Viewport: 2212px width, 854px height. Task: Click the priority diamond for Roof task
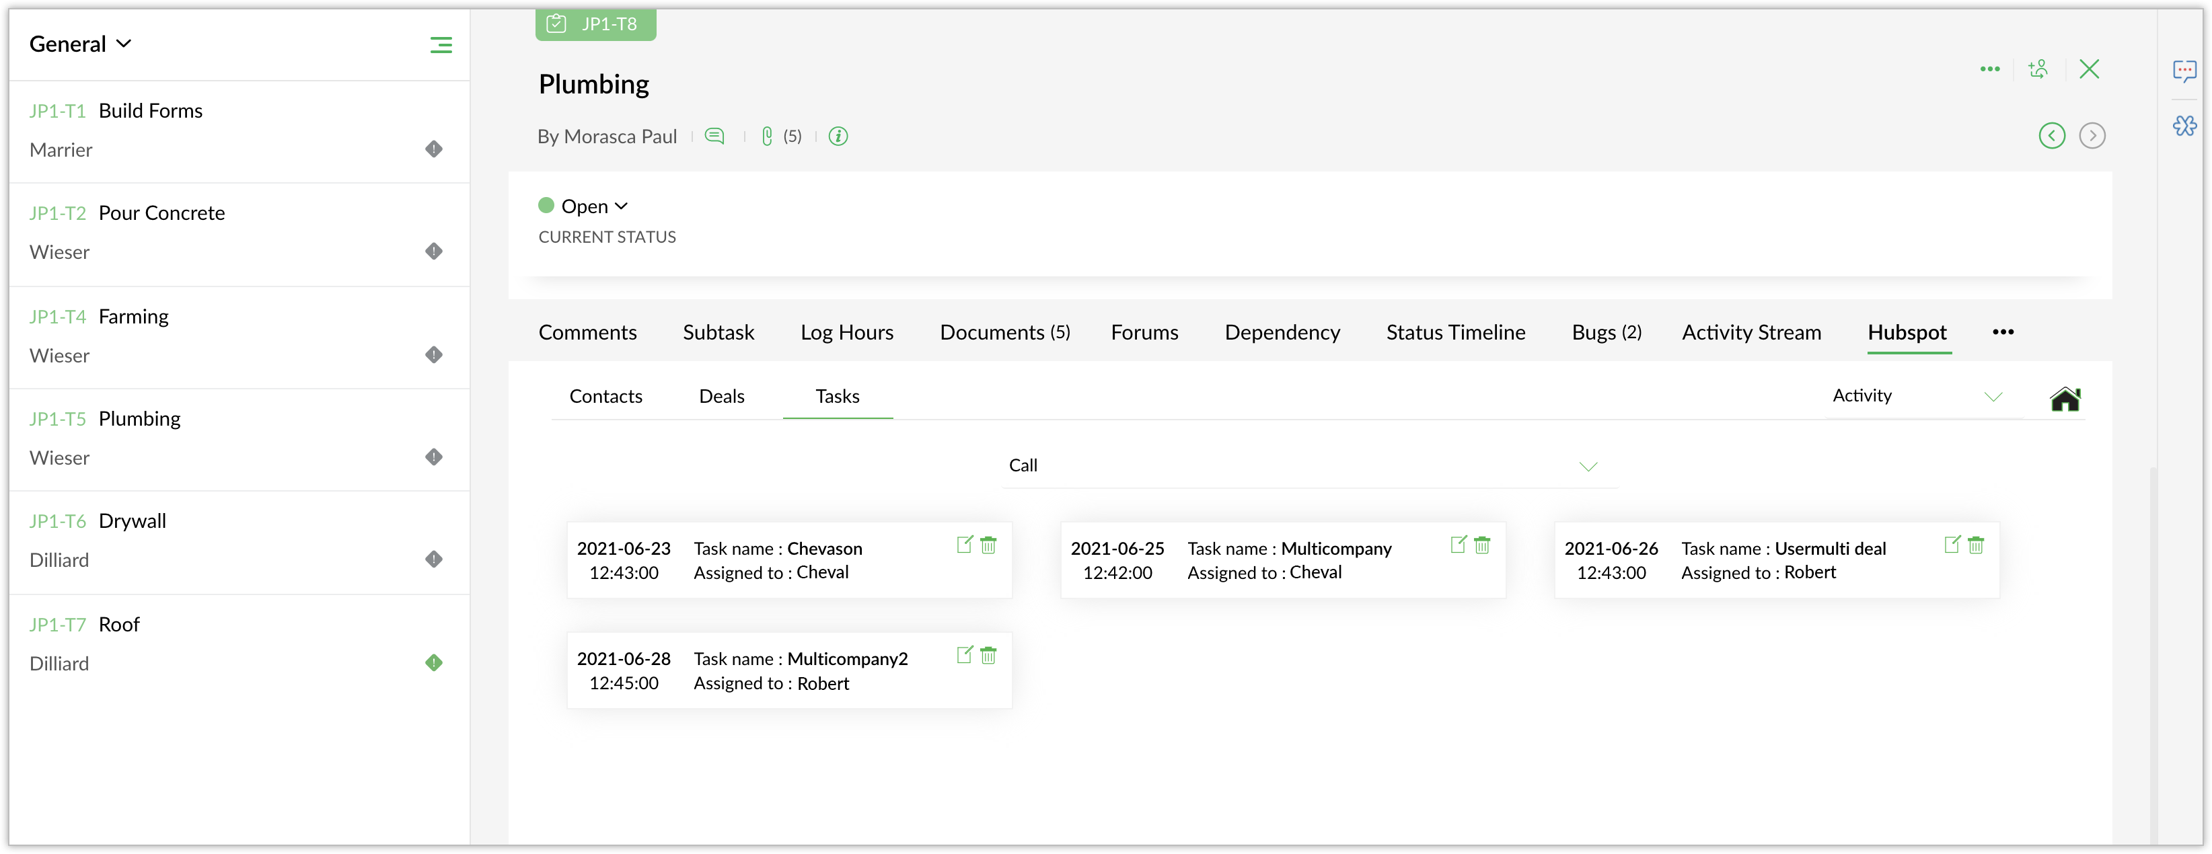(434, 662)
